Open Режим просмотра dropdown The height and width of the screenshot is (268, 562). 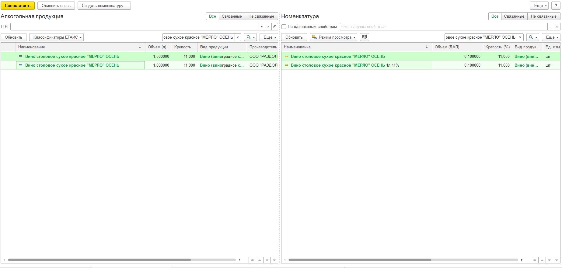tap(333, 37)
